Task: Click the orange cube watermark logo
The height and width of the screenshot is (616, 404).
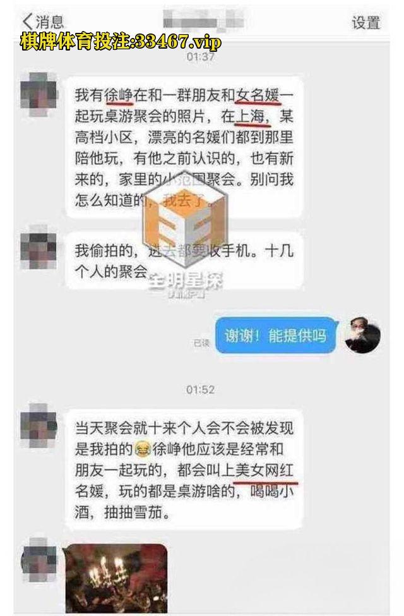Action: point(185,223)
